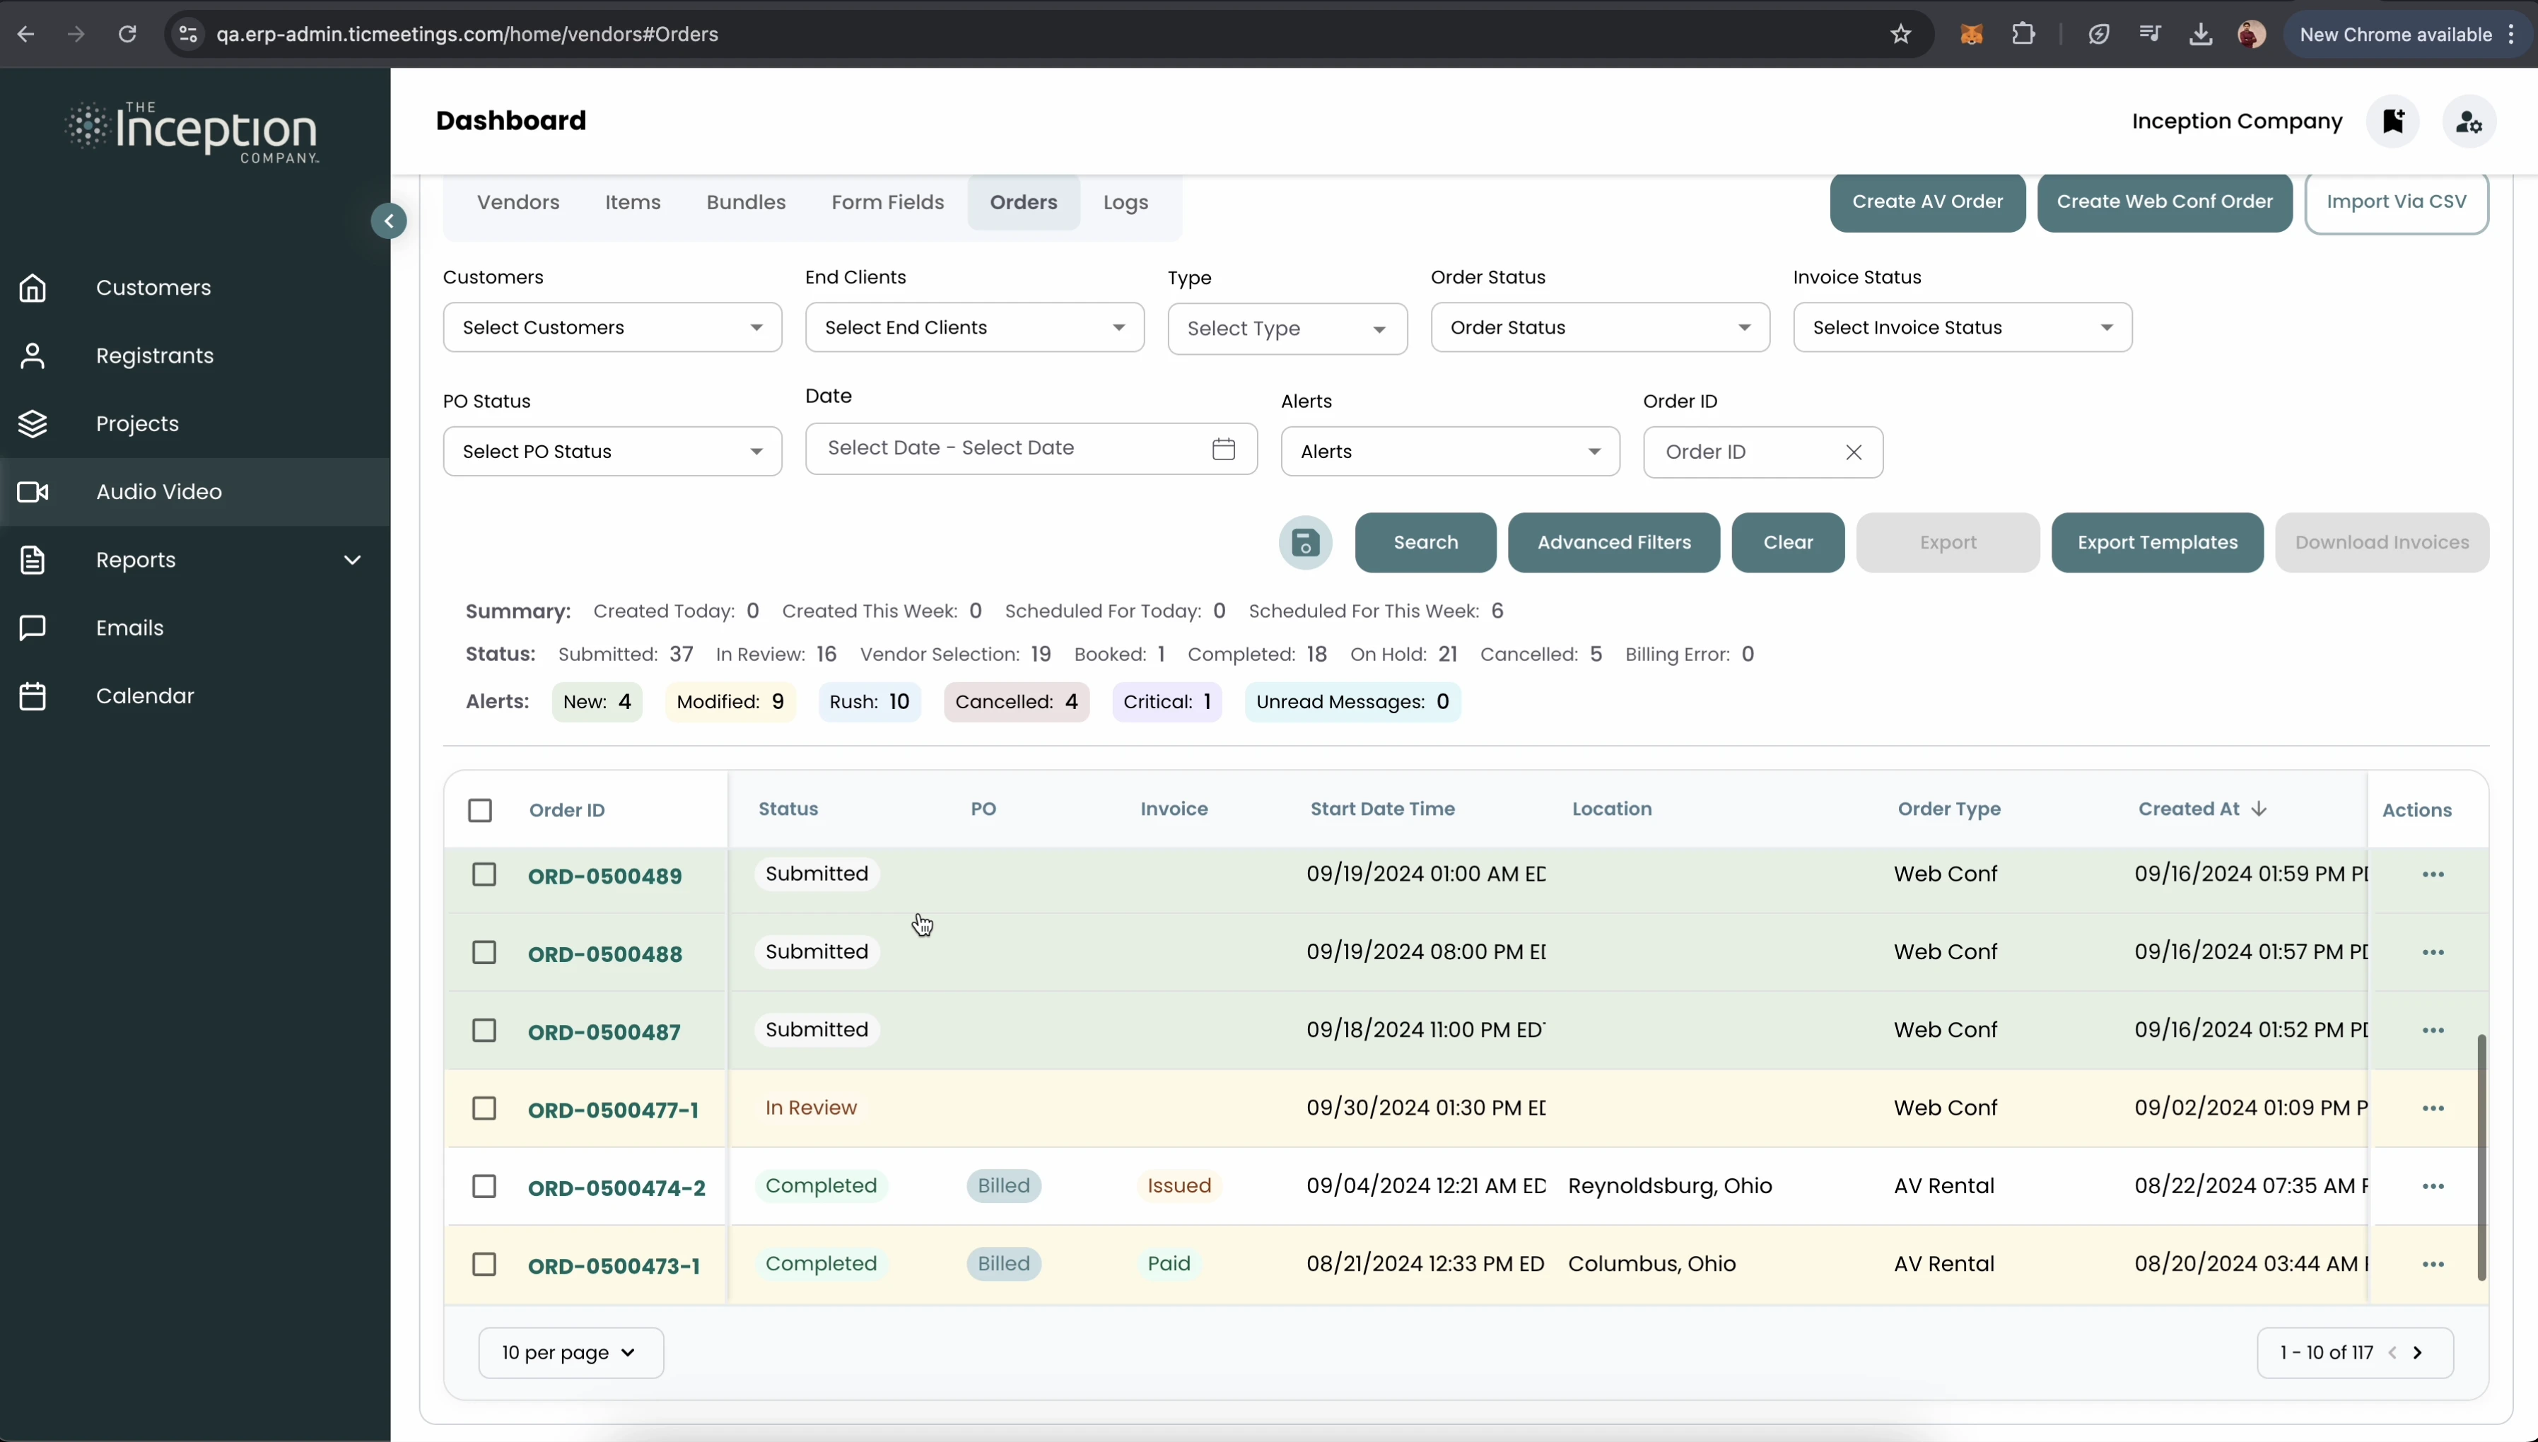Click the Create AV Order button
The width and height of the screenshot is (2538, 1442).
click(x=1927, y=202)
